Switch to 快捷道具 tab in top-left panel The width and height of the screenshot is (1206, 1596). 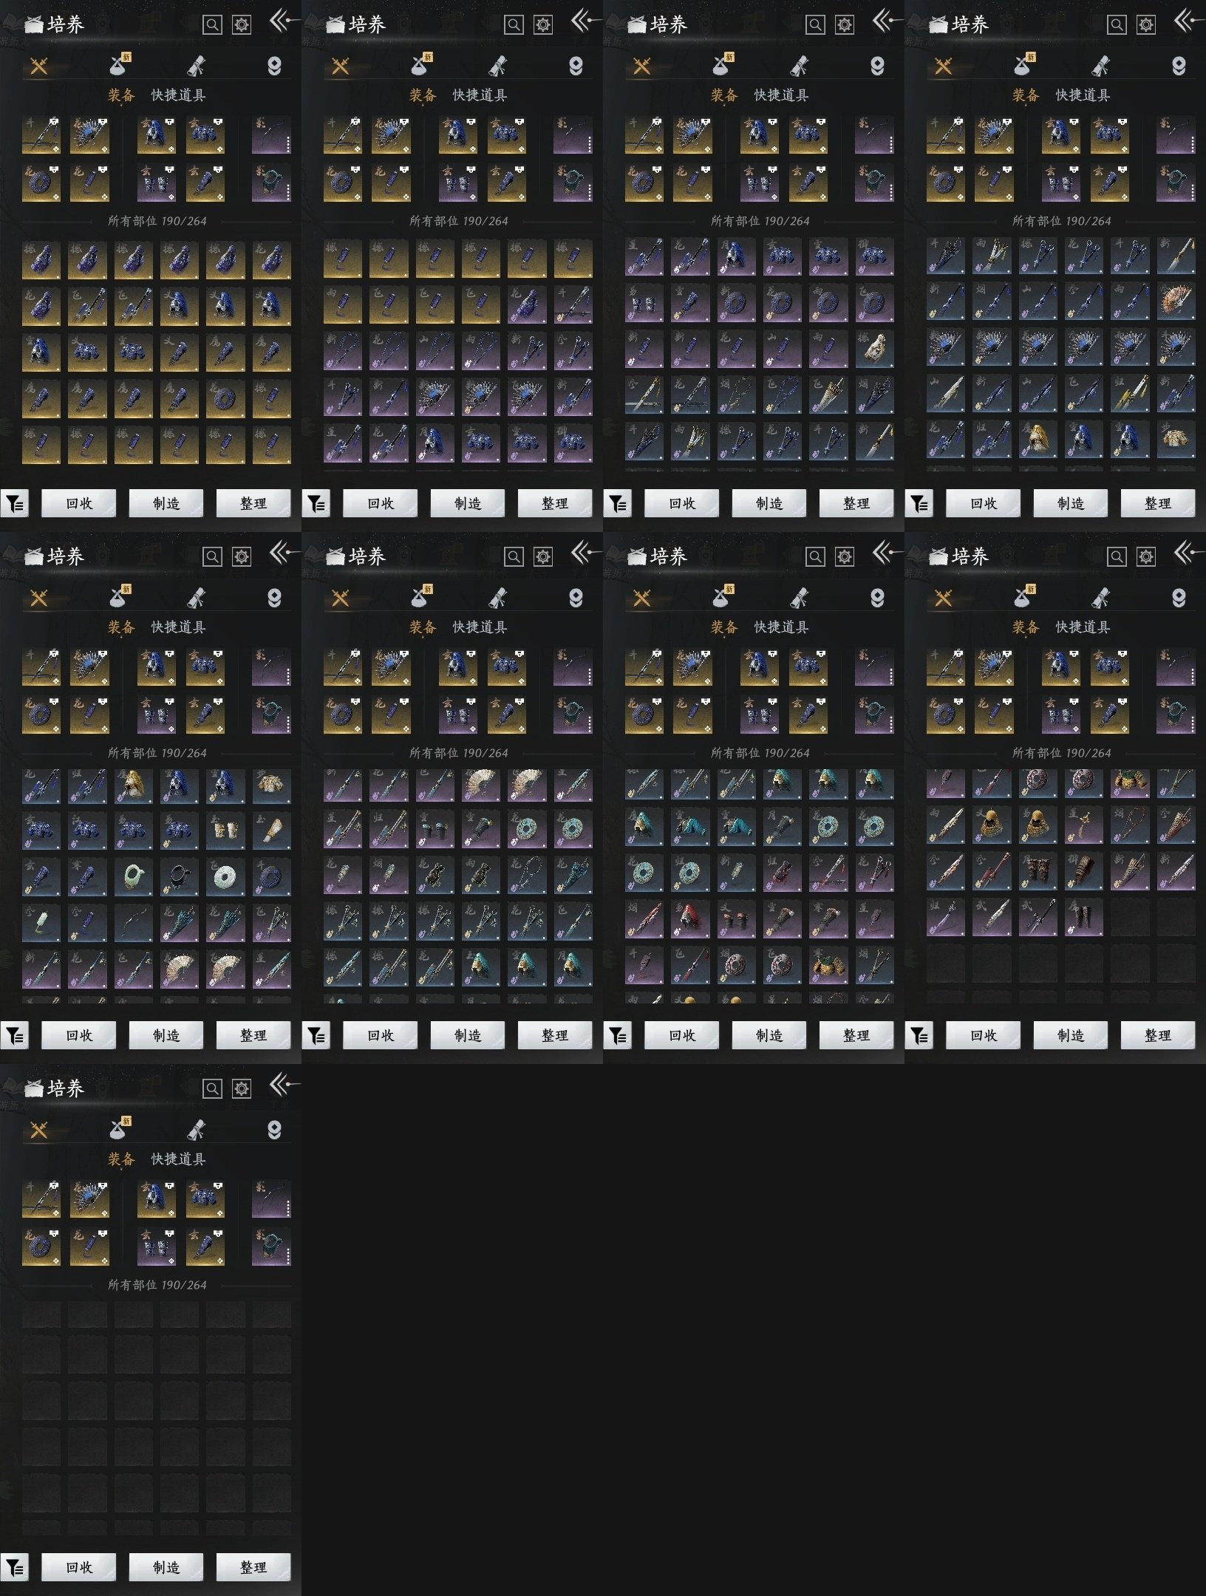178,95
